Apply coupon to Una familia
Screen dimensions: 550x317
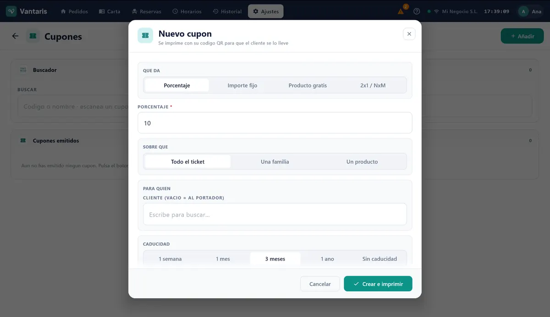[x=275, y=162]
